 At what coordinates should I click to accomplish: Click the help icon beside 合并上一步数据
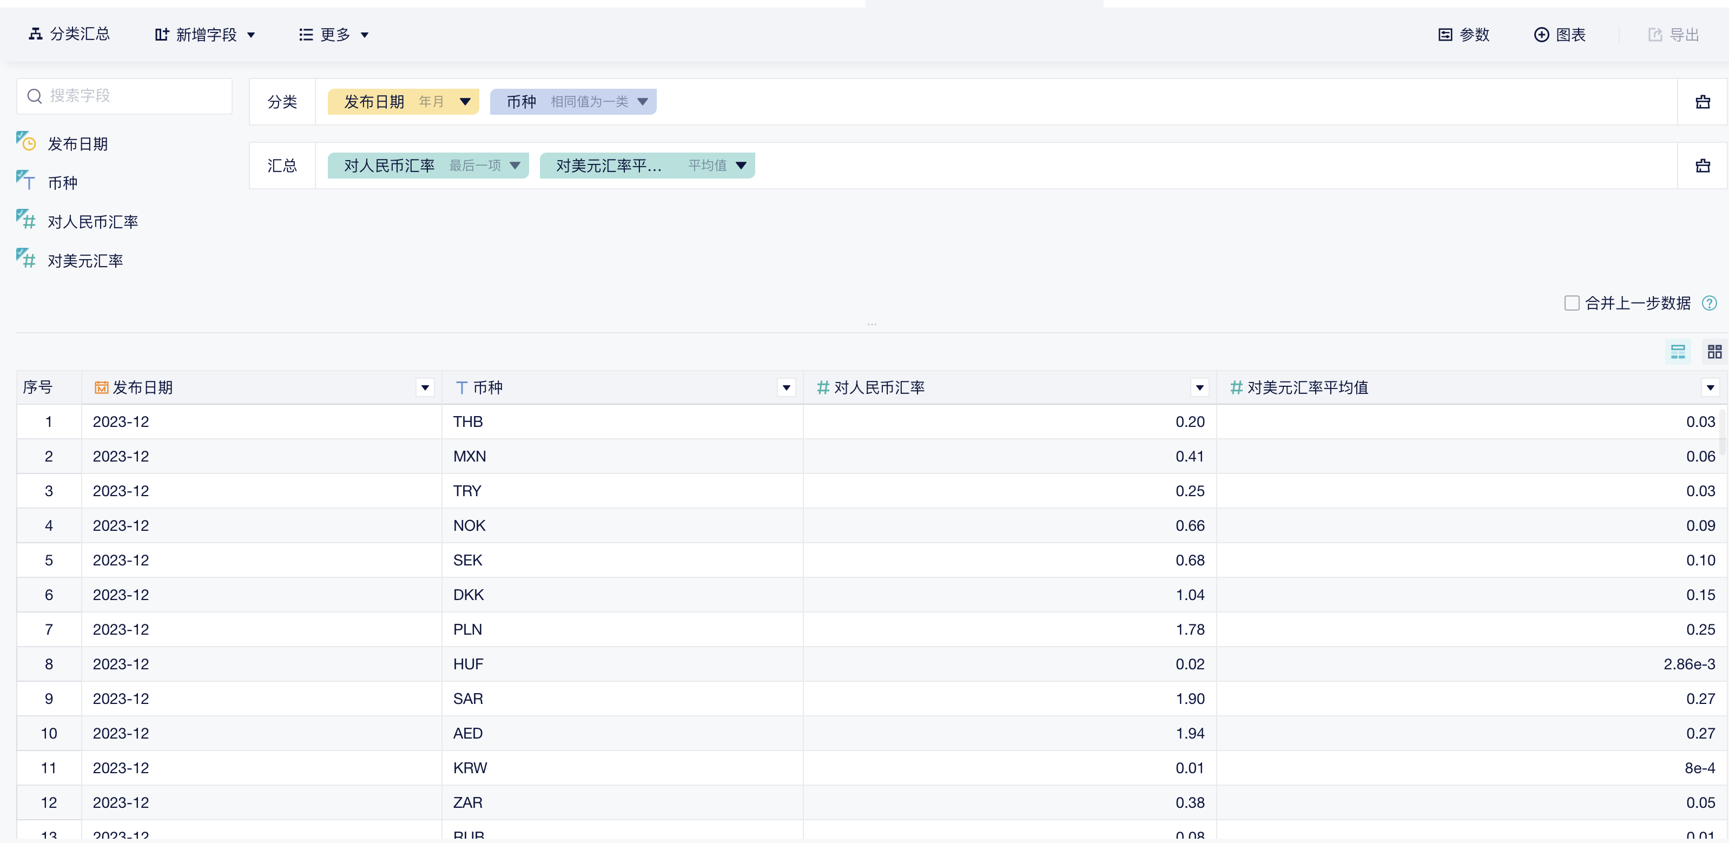tap(1709, 304)
